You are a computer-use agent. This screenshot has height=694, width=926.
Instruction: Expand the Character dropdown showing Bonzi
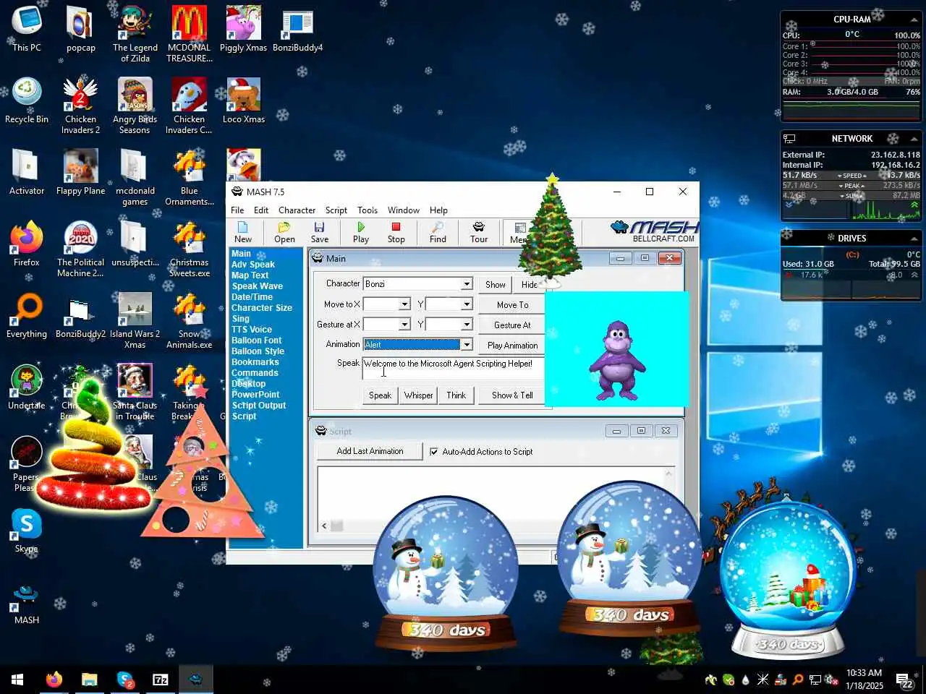(x=467, y=284)
